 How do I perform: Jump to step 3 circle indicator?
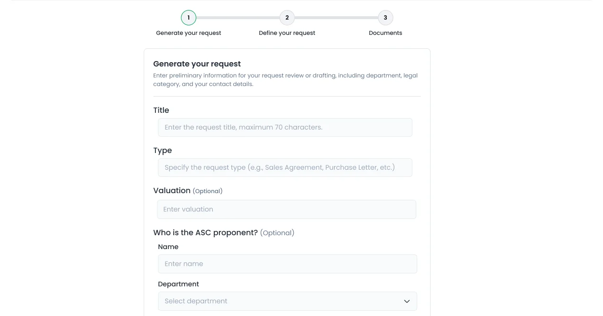[x=385, y=18]
